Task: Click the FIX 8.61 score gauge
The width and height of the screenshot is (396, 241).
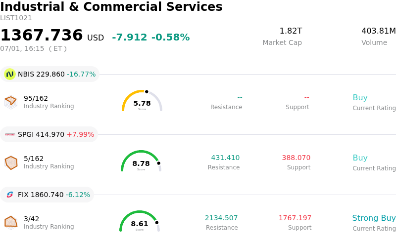Action: [140, 221]
